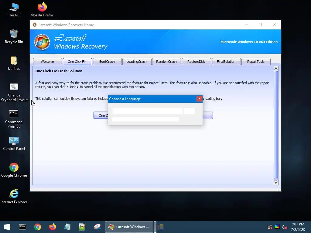Open Mozilla Firefox desktop shortcut
This screenshot has height=233, width=311.
click(42, 10)
